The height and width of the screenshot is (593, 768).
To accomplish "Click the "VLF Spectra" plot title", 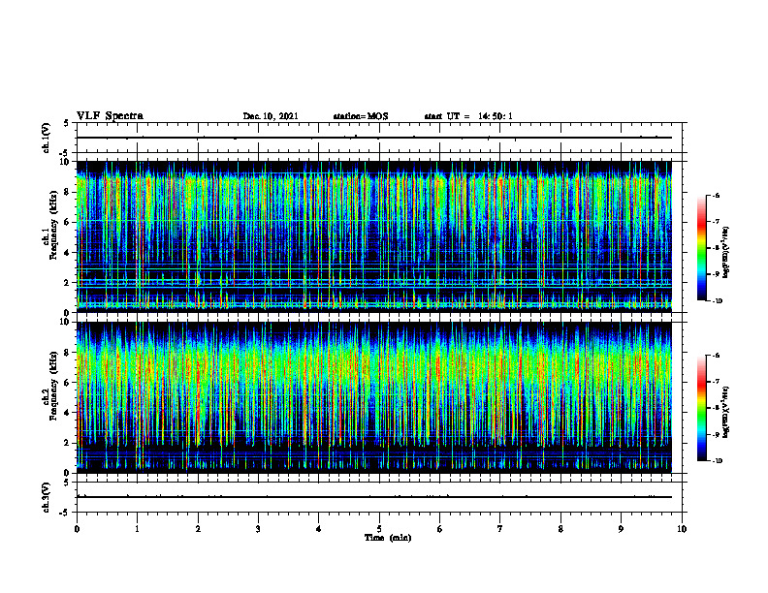I will (x=110, y=116).
